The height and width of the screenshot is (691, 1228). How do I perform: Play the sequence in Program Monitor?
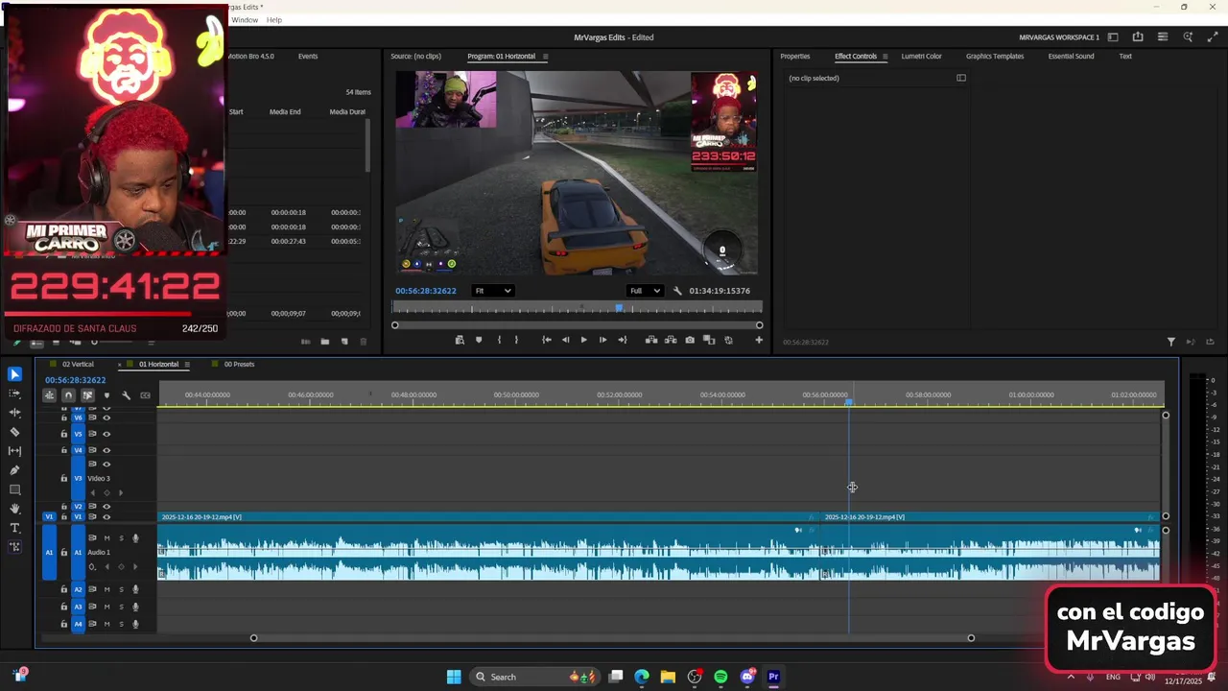point(583,340)
